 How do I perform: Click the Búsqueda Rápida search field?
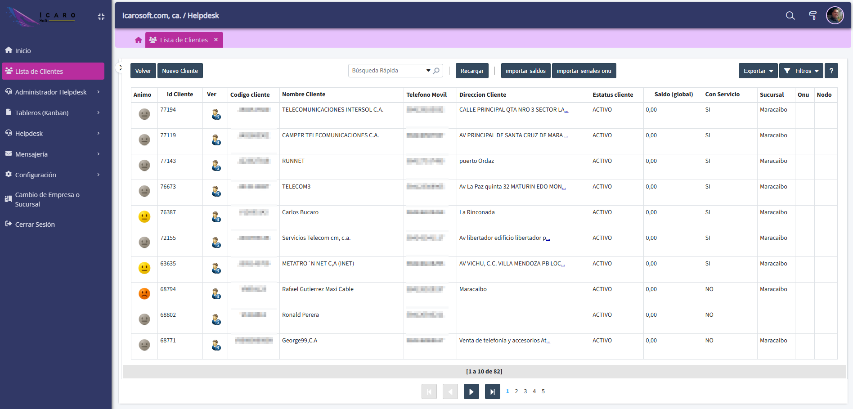(x=387, y=71)
